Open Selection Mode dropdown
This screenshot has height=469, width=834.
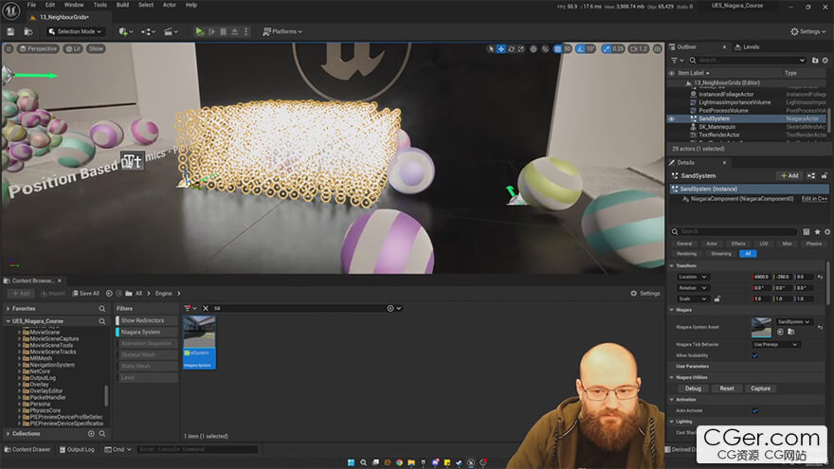[x=75, y=32]
